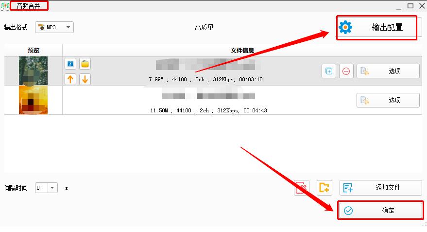The width and height of the screenshot is (427, 232).
Task: Move first track down with orange arrow
Action: pos(85,79)
